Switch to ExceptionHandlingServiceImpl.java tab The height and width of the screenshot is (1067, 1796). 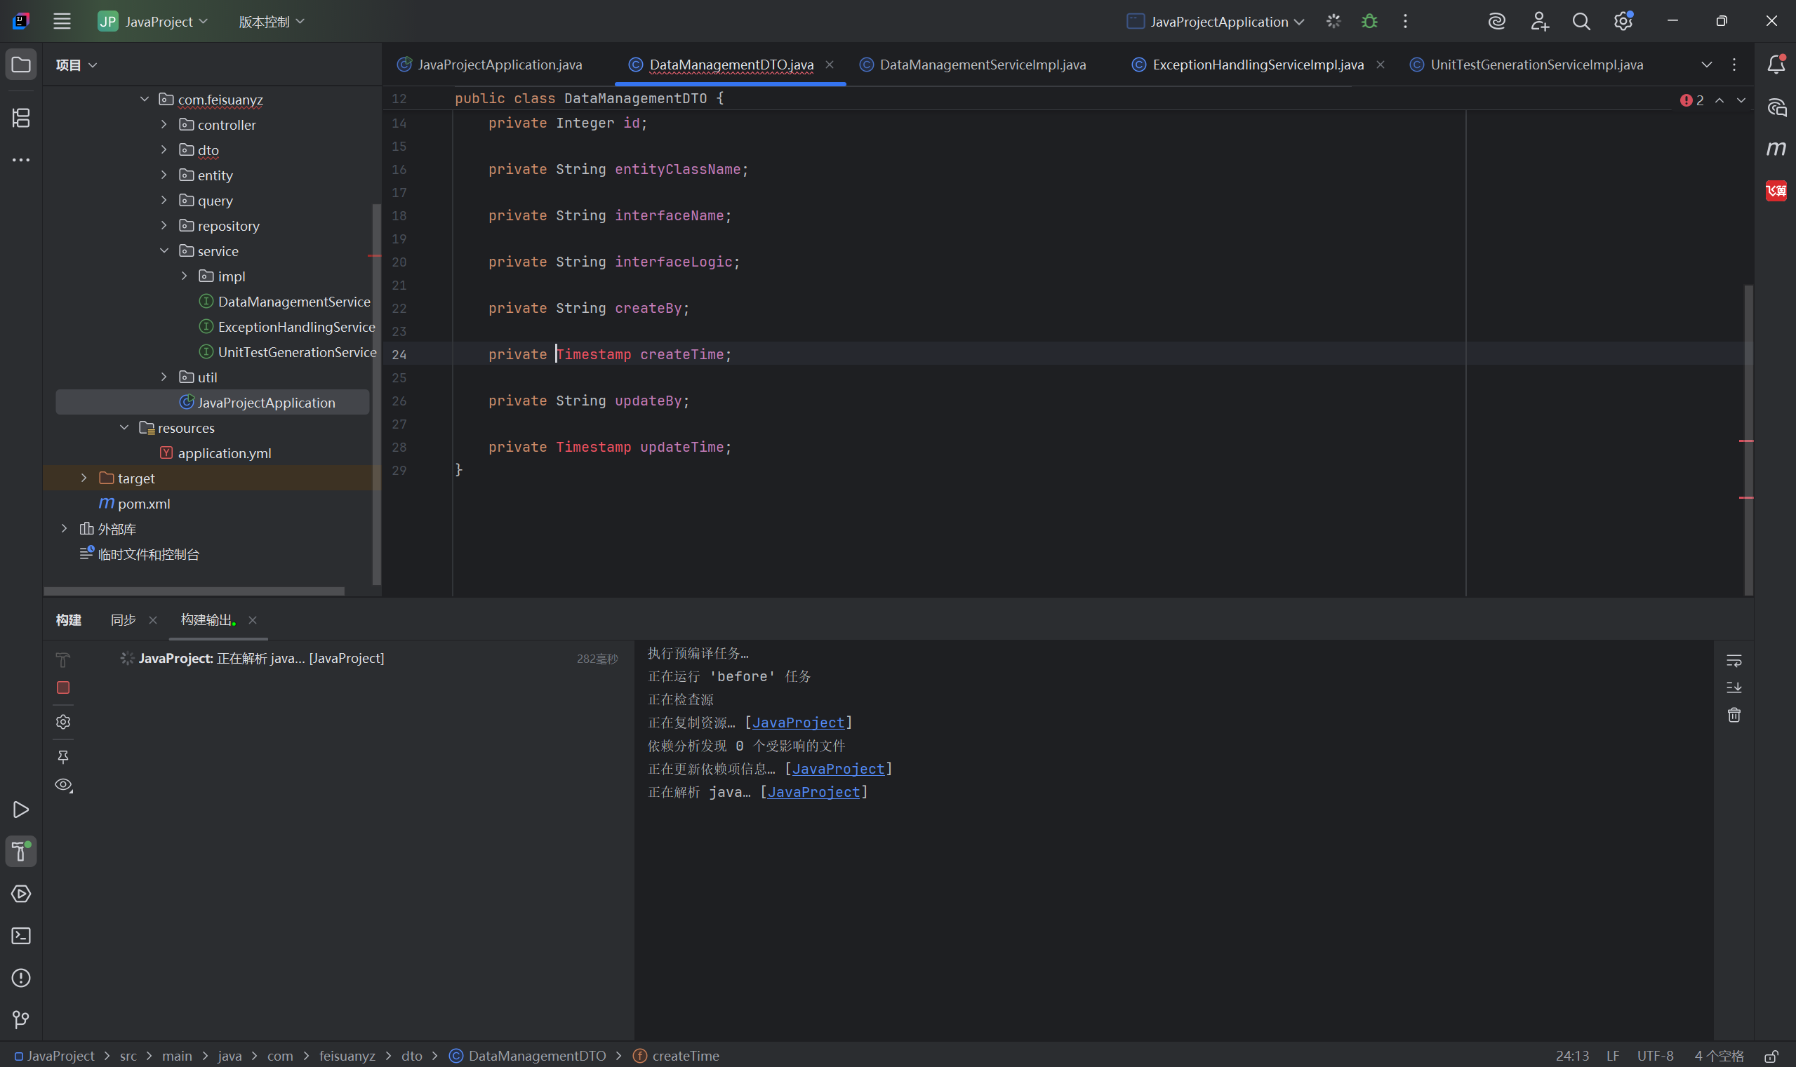point(1248,65)
